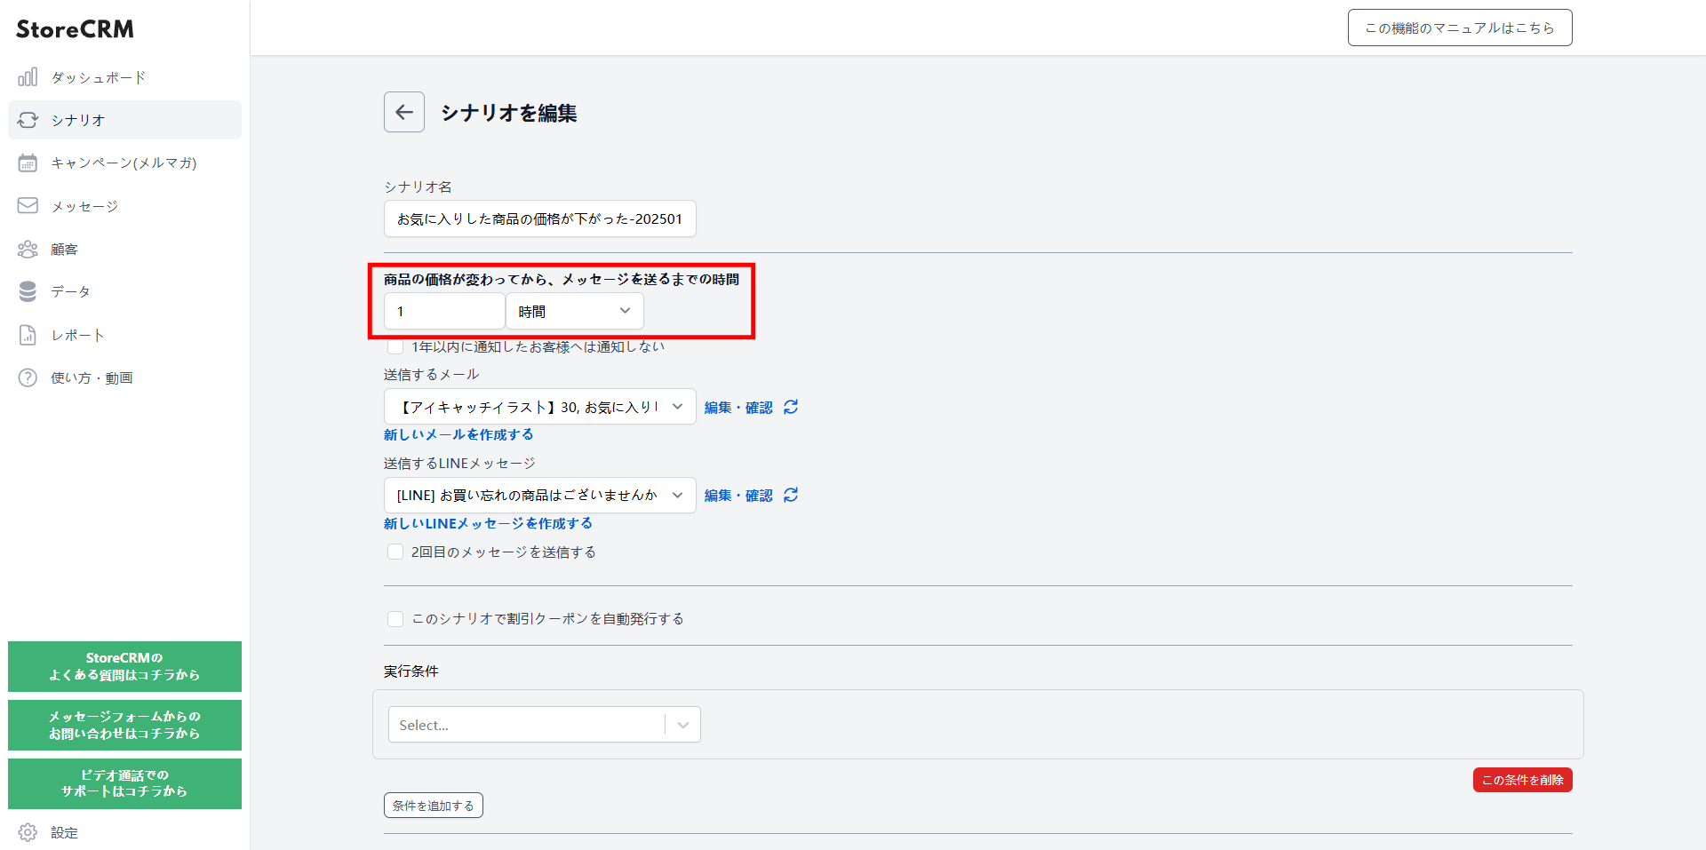Click the scenario refresh-loop sidebar icon
The image size is (1706, 850).
click(x=28, y=120)
